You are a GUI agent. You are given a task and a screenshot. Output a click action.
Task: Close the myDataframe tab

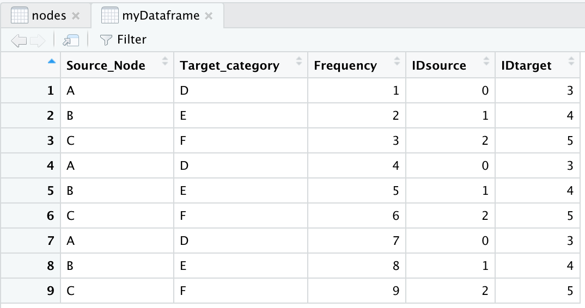coord(208,16)
